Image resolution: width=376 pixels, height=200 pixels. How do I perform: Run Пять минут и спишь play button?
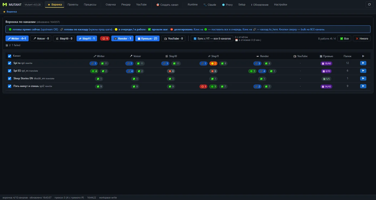(363, 86)
